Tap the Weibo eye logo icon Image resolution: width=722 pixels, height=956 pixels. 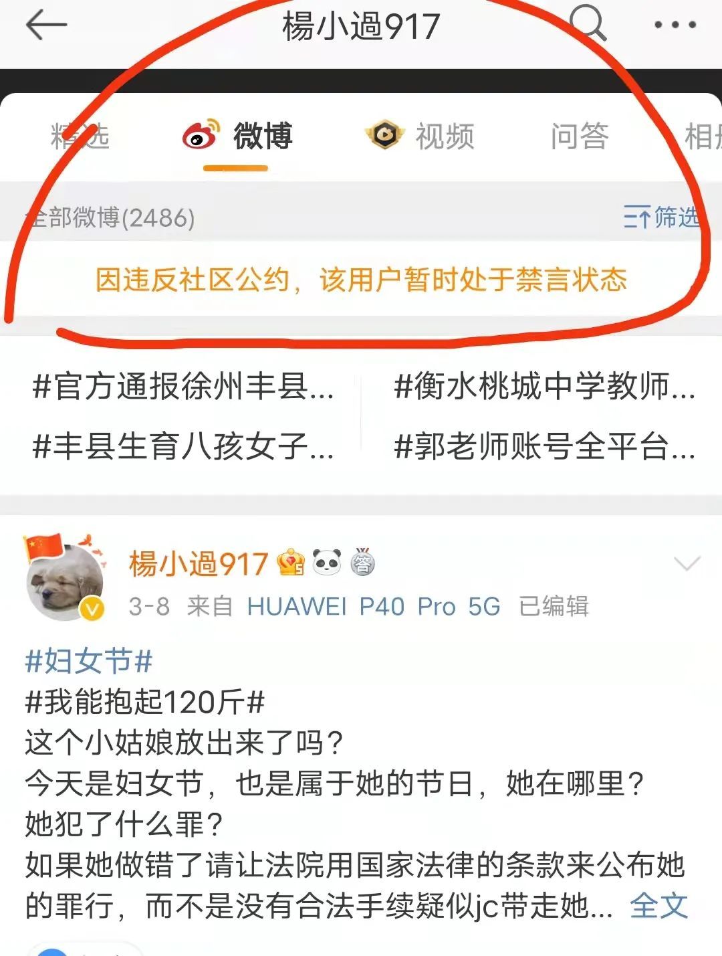[201, 134]
